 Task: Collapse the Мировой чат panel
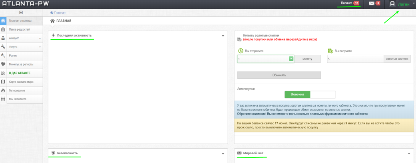(x=409, y=153)
